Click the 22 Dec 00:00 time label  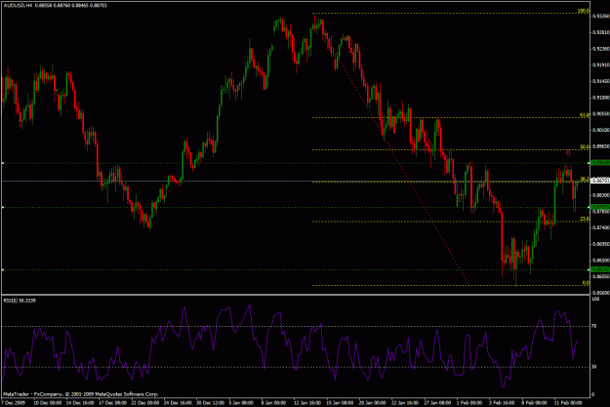[145, 403]
